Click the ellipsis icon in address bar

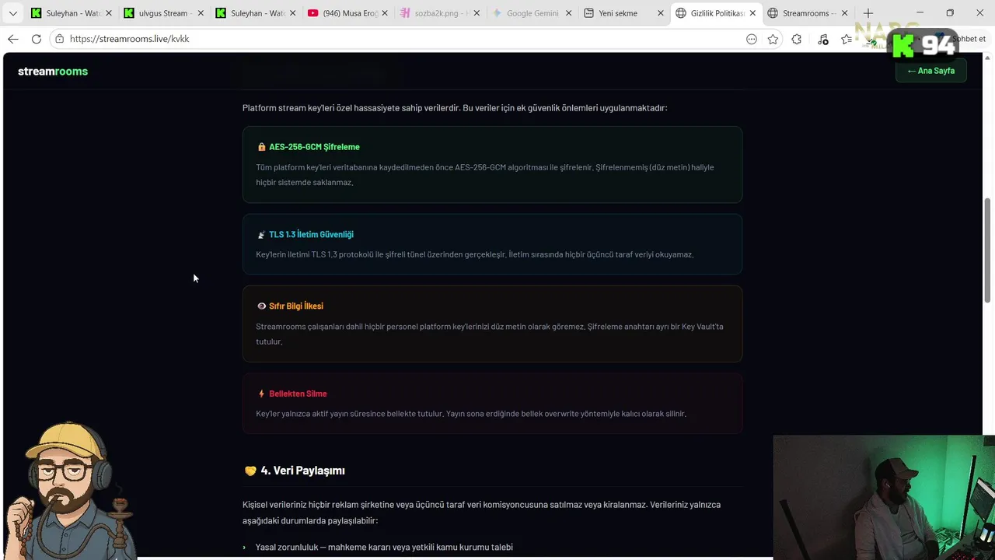click(x=751, y=39)
